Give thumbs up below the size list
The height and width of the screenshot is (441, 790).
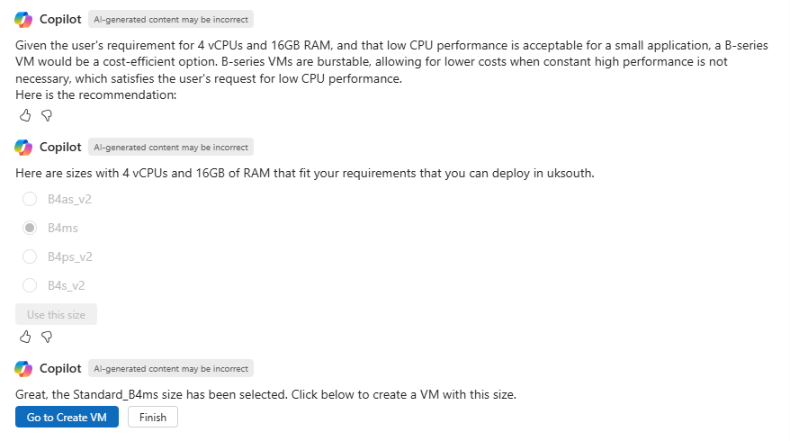click(25, 337)
